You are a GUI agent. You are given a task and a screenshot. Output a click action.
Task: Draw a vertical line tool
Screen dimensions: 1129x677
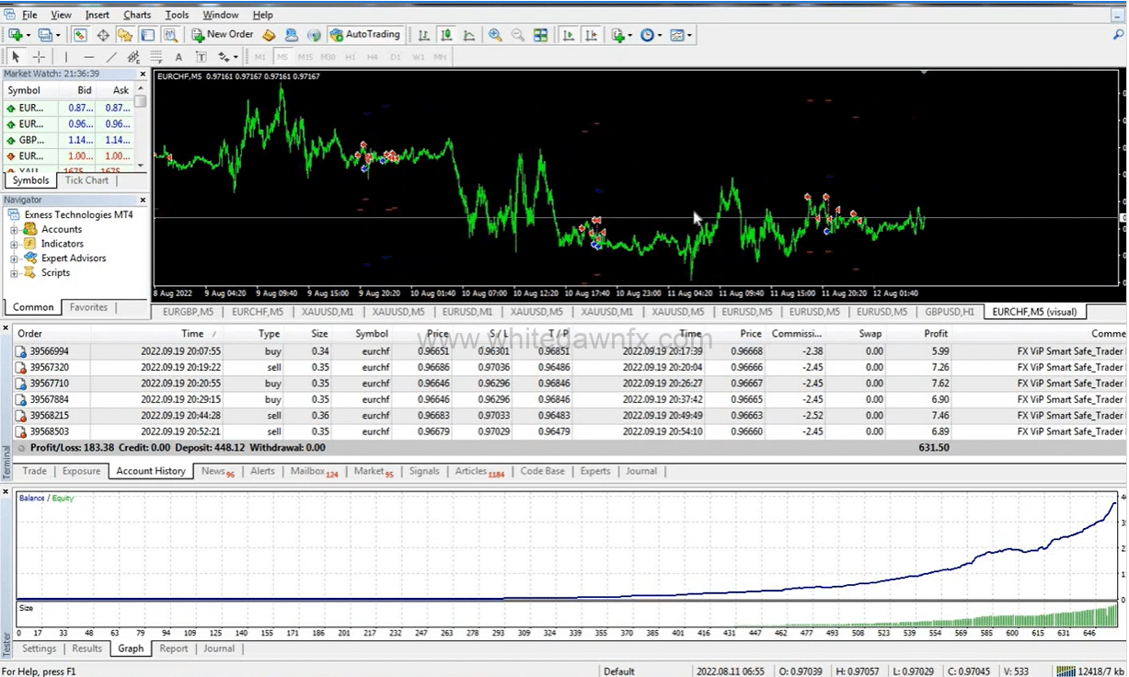tap(67, 57)
